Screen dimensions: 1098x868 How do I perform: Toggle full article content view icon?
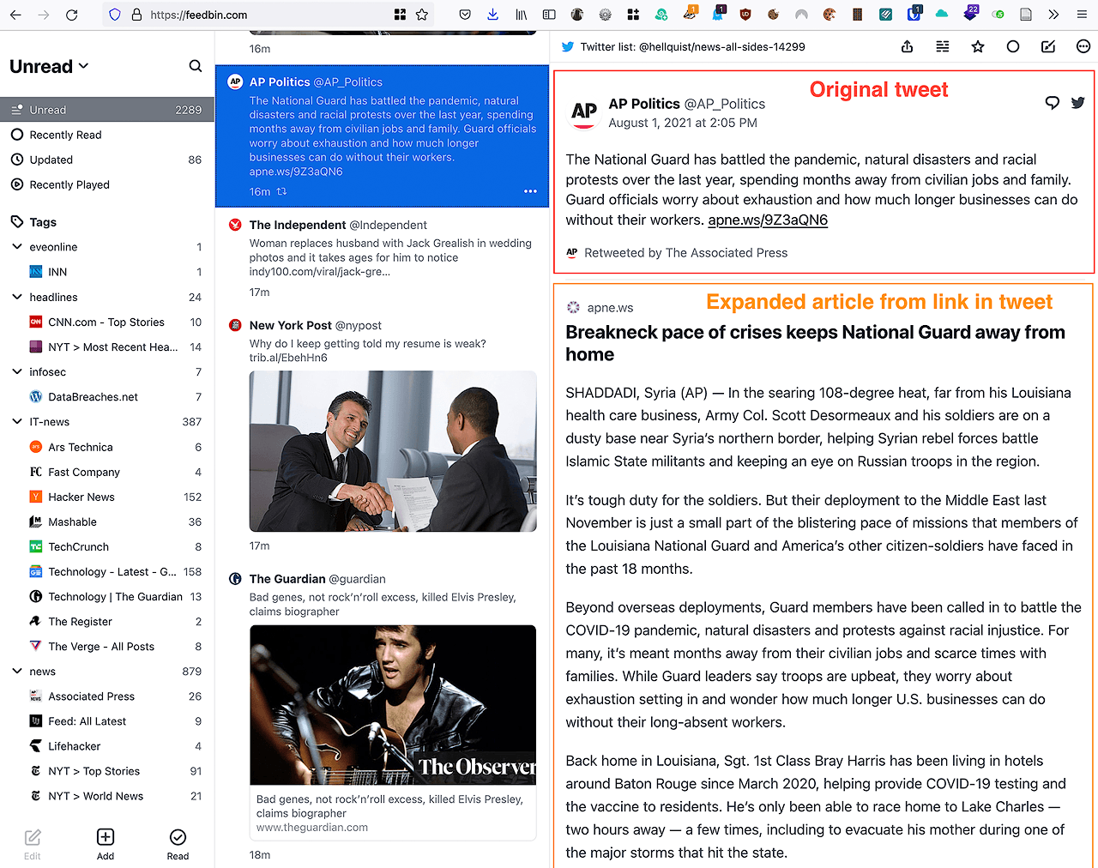pos(943,46)
